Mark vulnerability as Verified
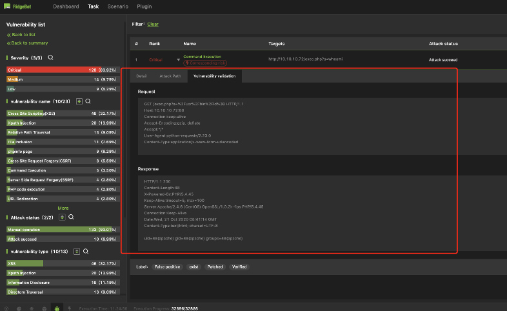This screenshot has height=311, width=507. [239, 266]
